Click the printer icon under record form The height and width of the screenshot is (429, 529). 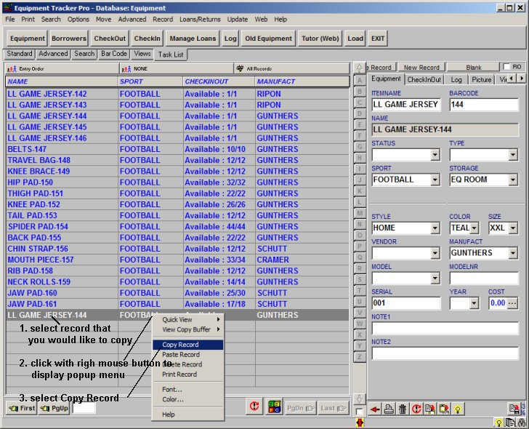[389, 409]
